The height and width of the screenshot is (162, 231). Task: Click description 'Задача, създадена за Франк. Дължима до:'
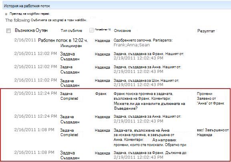pyautogui.click(x=150, y=153)
